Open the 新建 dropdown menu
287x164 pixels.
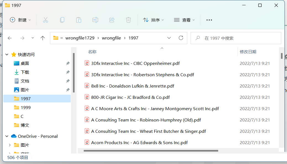pyautogui.click(x=20, y=20)
